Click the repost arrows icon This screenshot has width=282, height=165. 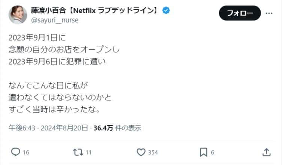click(x=78, y=152)
